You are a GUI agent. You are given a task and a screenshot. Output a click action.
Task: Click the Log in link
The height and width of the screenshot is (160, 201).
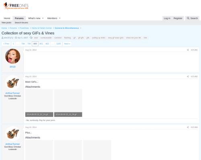167,18
